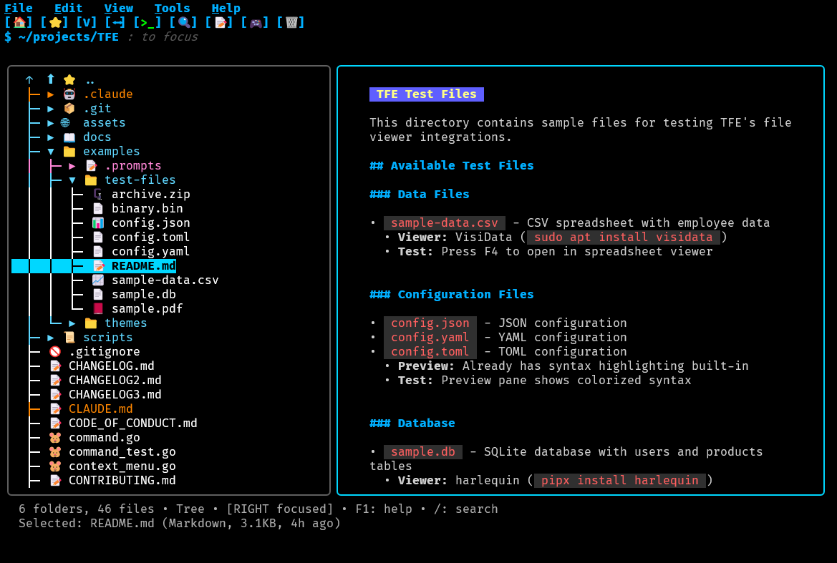
Task: Open the View menu
Action: click(x=118, y=8)
